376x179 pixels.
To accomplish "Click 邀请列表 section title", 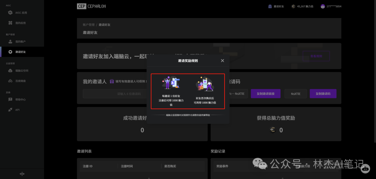I will pyautogui.click(x=84, y=151).
